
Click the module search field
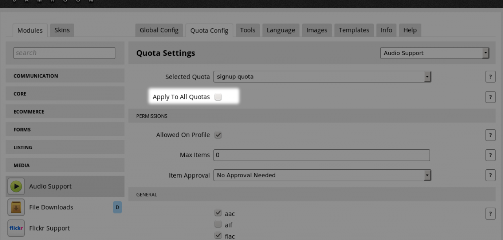[64, 53]
